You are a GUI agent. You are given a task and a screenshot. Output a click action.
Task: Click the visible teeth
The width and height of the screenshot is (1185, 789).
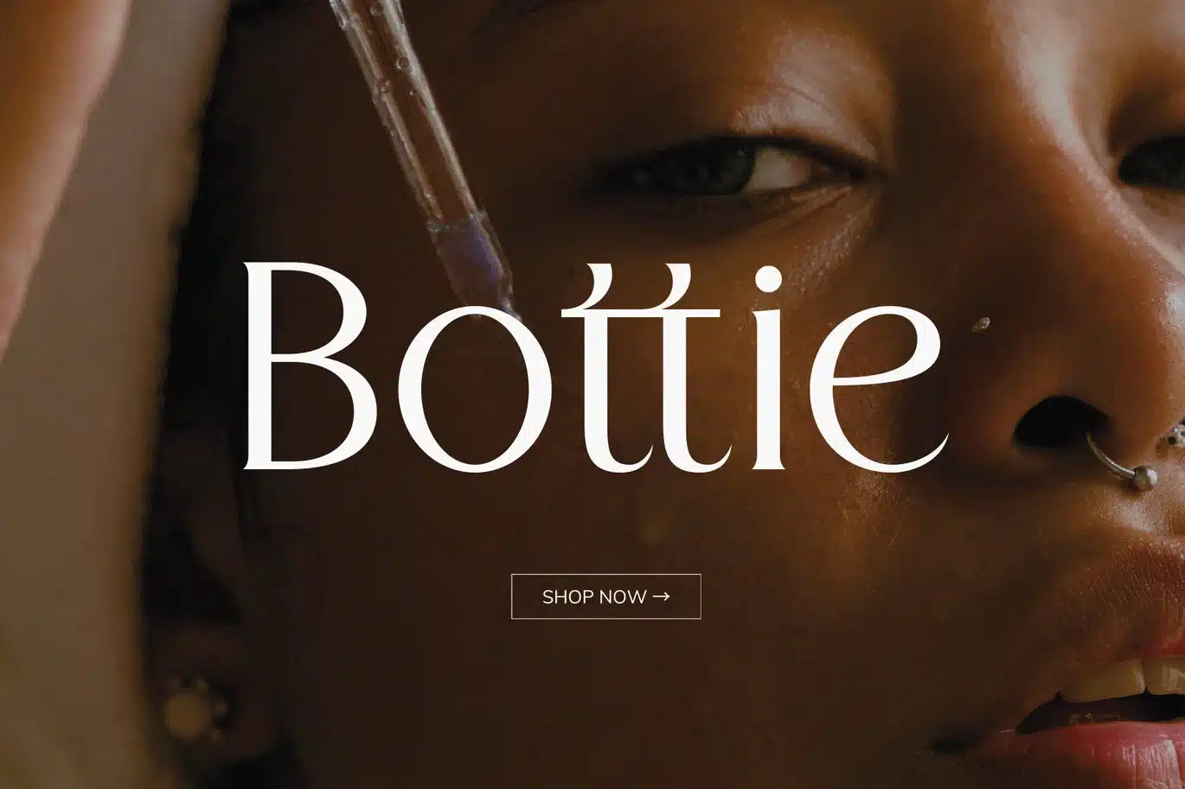click(1124, 679)
